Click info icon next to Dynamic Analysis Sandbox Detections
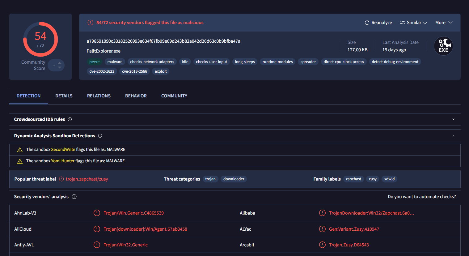 tap(100, 136)
